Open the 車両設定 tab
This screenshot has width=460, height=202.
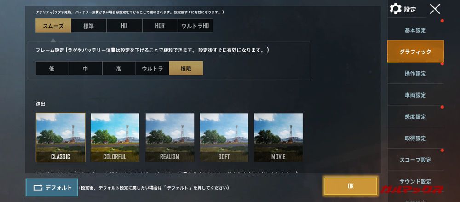pyautogui.click(x=415, y=95)
